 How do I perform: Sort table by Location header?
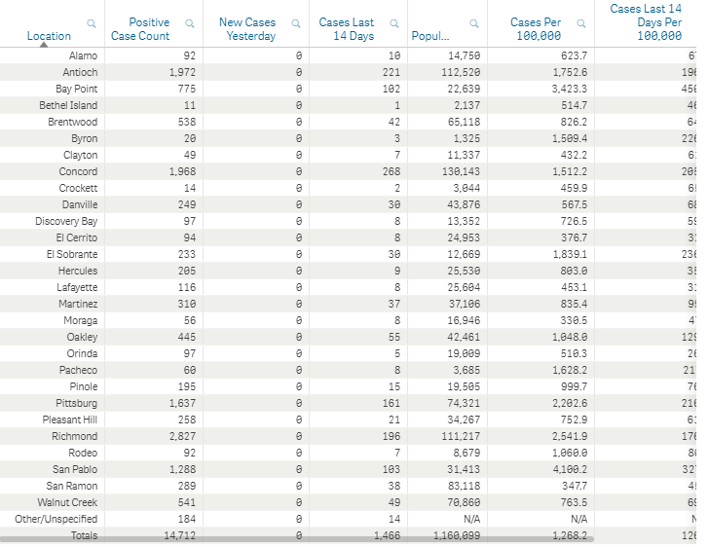coord(49,36)
